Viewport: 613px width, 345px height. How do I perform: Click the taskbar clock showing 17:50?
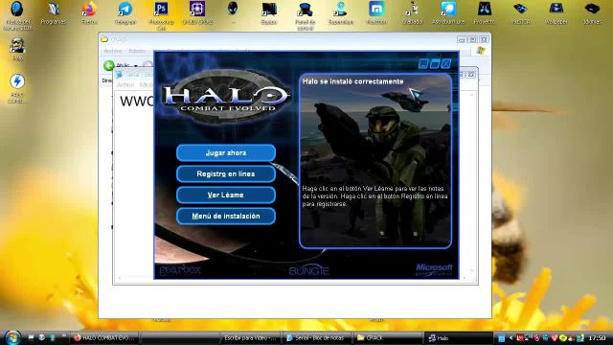[597, 338]
